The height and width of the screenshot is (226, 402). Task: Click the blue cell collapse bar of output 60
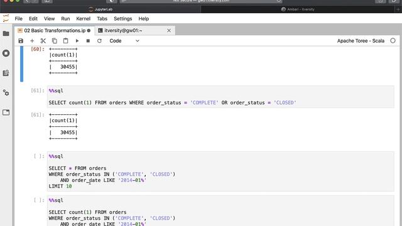(x=22, y=64)
